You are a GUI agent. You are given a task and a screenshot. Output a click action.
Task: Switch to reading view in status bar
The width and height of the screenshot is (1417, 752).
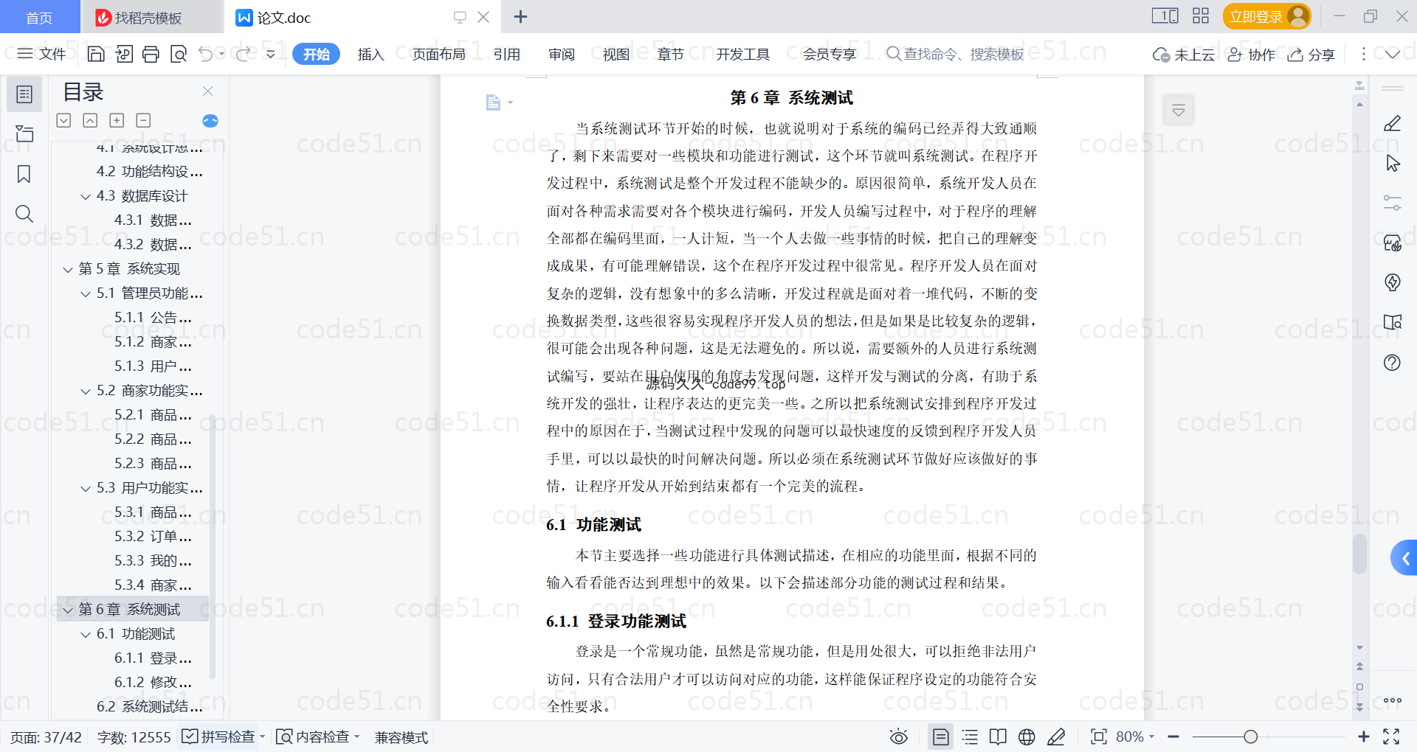tap(998, 737)
